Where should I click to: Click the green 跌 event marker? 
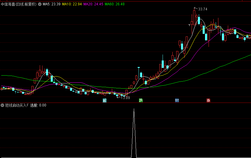141,100
